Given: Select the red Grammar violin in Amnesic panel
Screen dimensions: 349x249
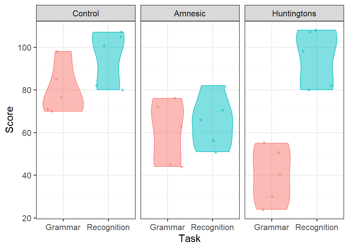Looking at the screenshot, I should [167, 132].
